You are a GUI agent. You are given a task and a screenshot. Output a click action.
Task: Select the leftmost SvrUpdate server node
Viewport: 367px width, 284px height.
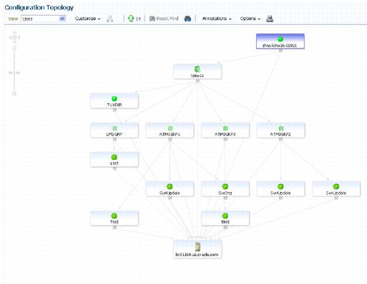(x=170, y=189)
